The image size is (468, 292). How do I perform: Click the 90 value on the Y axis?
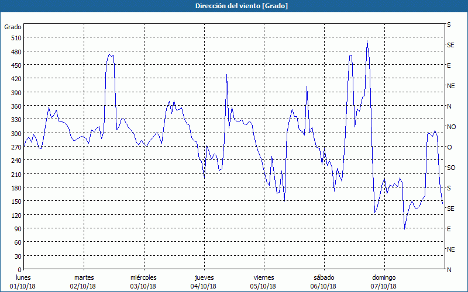click(x=18, y=229)
